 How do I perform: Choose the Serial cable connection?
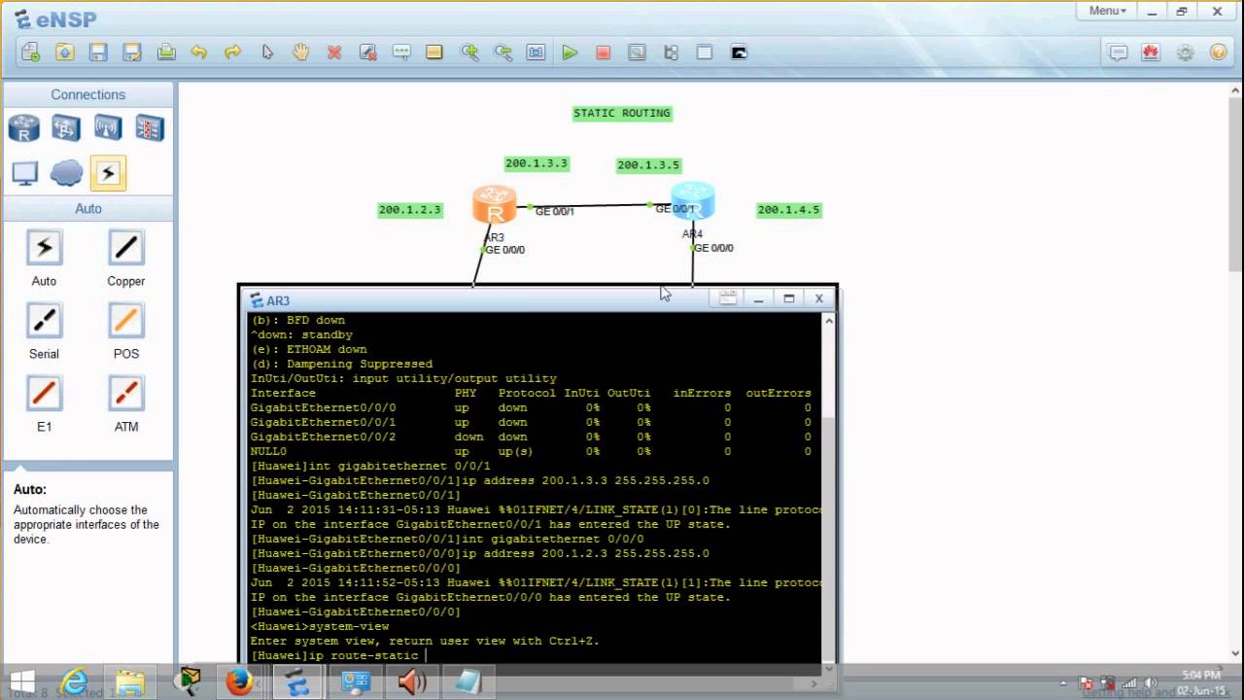[44, 321]
